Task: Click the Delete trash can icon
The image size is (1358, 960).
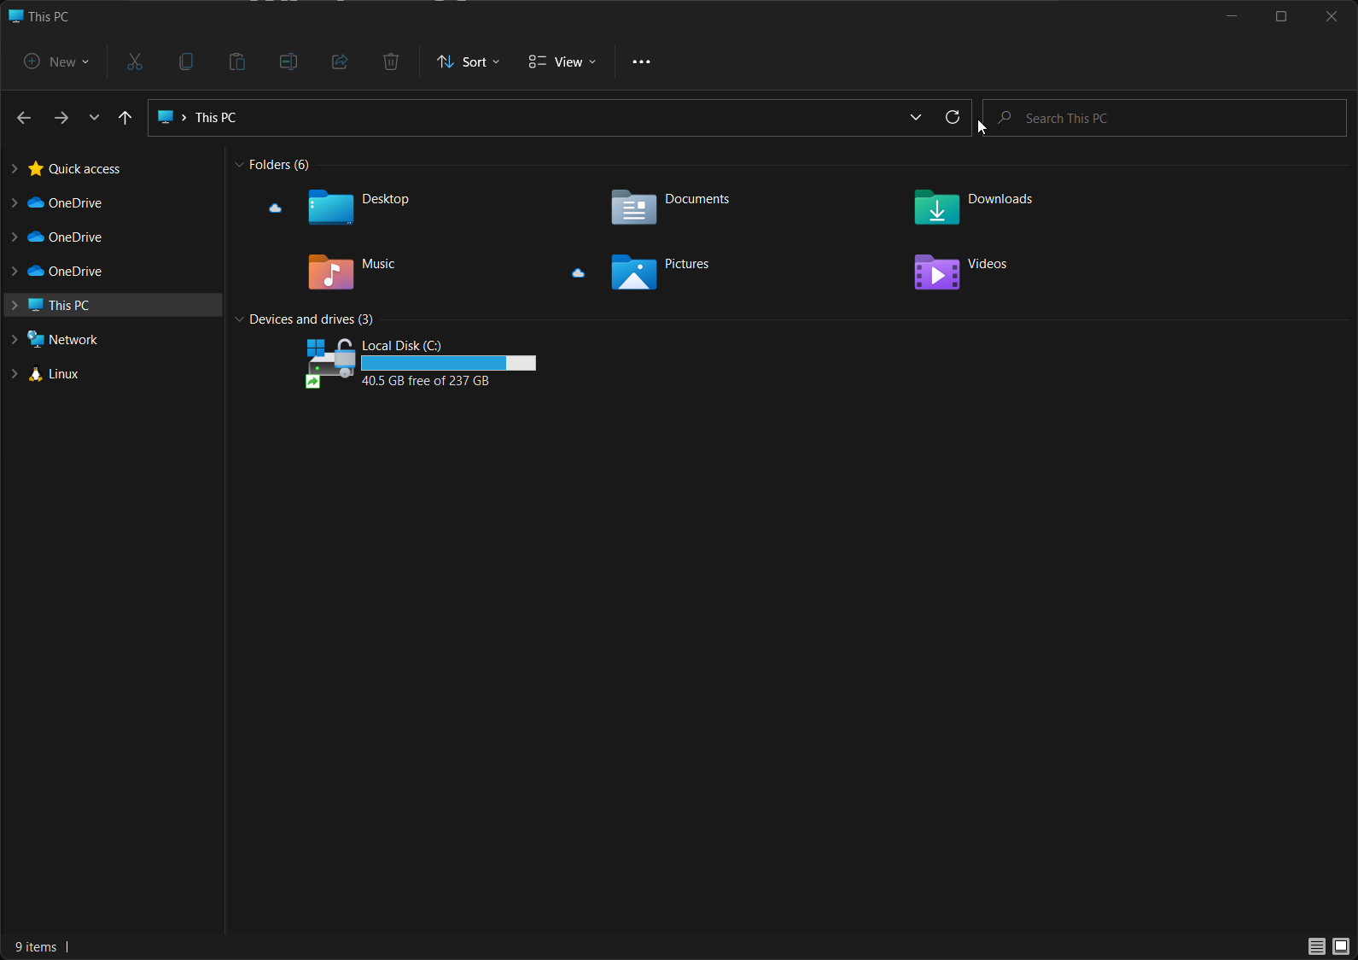Action: [x=391, y=61]
